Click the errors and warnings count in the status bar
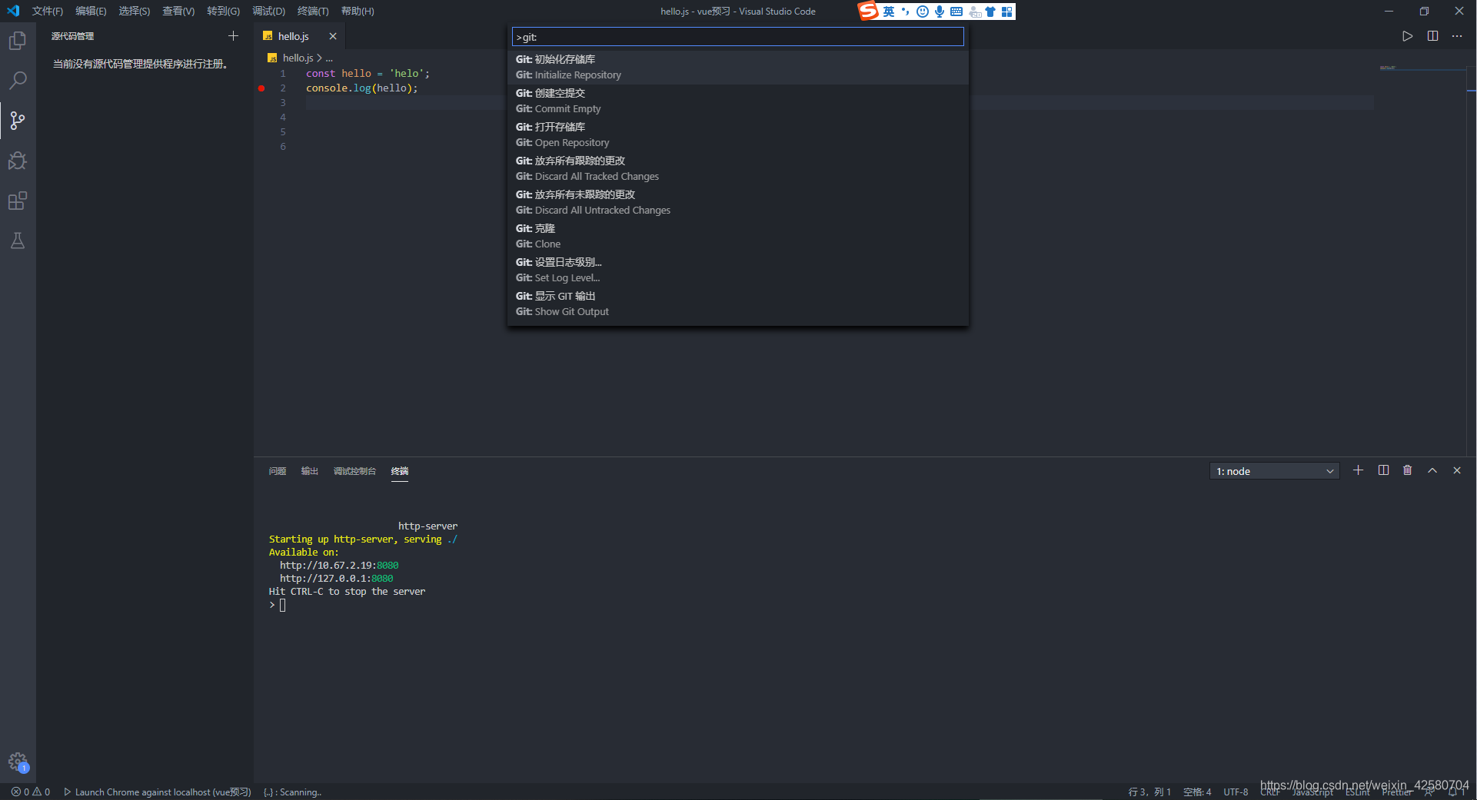The height and width of the screenshot is (800, 1477). point(31,792)
